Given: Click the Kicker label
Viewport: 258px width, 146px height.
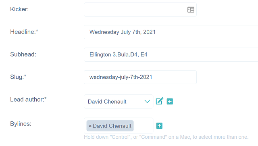Looking at the screenshot, I should [x=19, y=9].
